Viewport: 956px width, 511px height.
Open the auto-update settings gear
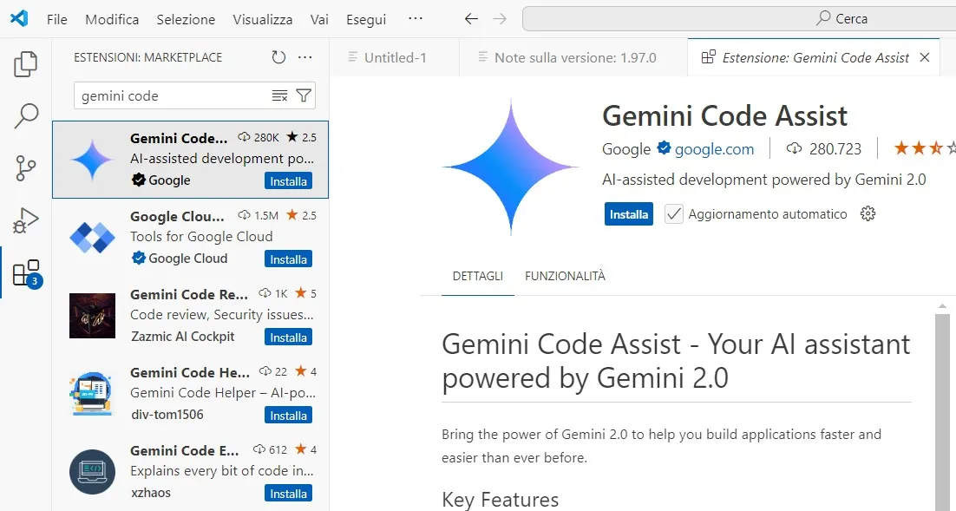click(x=868, y=213)
